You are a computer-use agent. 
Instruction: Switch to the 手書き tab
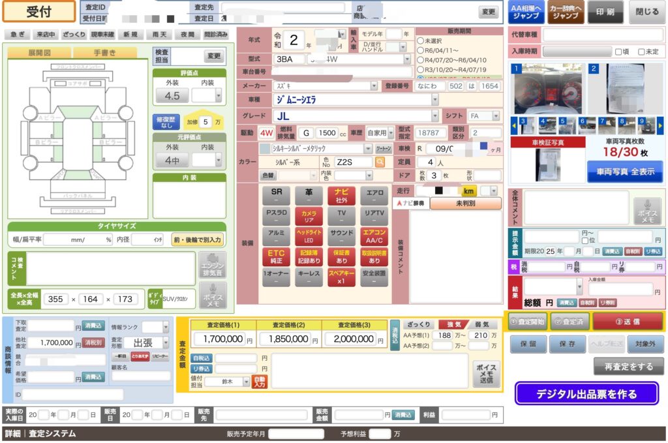(104, 52)
